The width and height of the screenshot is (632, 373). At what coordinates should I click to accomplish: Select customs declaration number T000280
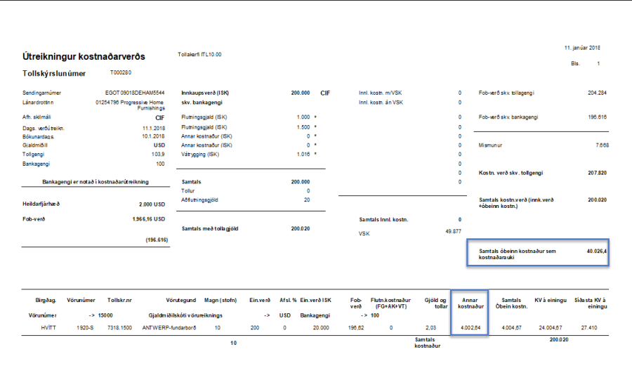coord(121,72)
